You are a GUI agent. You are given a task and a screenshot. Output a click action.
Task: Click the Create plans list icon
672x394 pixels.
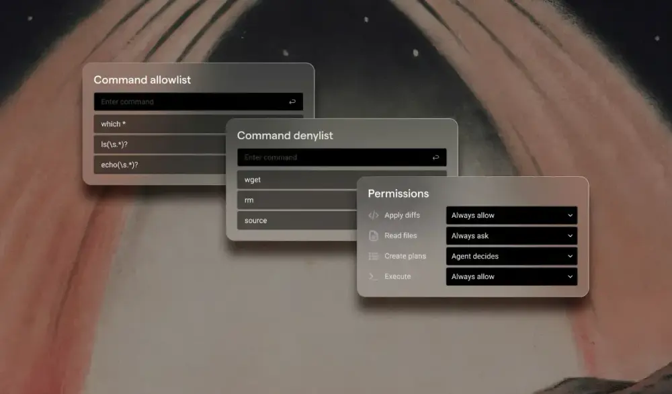coord(374,256)
